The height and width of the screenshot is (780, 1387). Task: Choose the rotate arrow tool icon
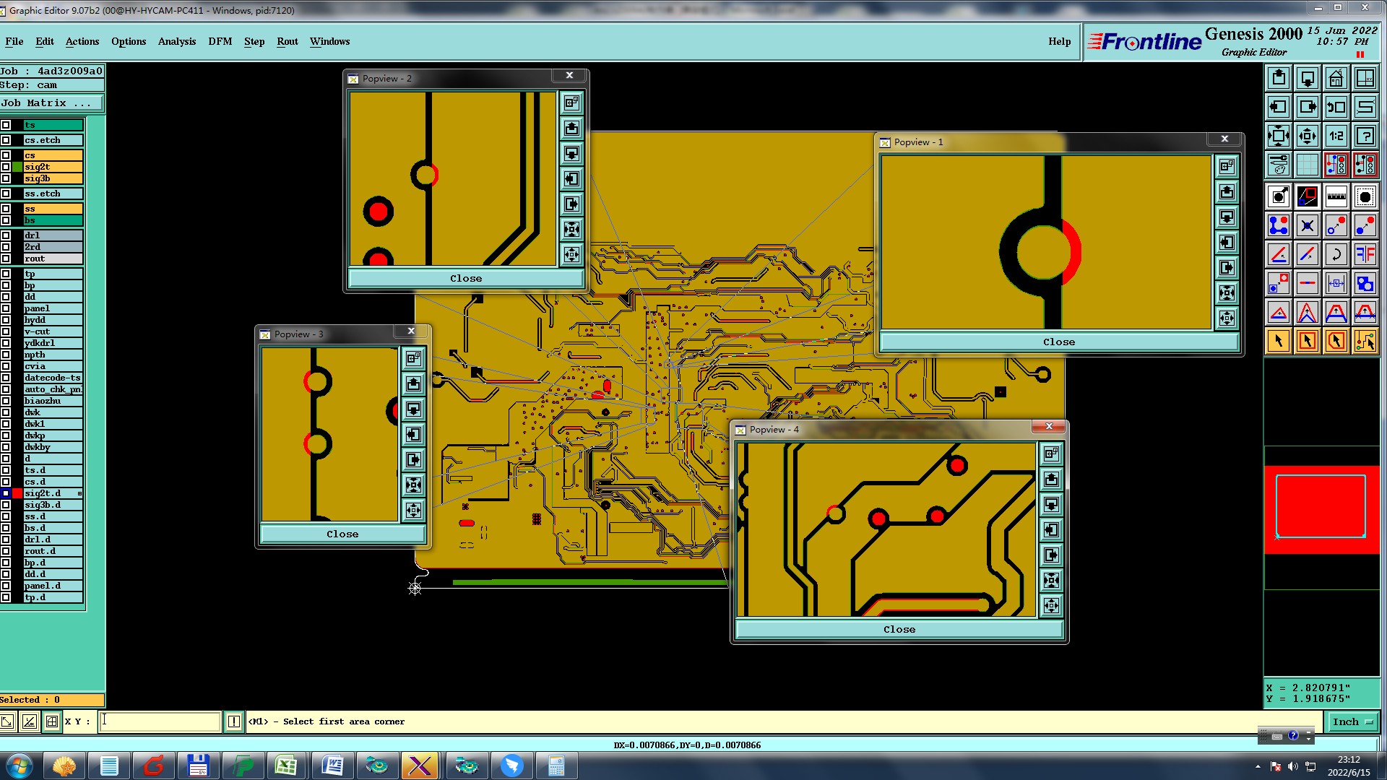1336,254
